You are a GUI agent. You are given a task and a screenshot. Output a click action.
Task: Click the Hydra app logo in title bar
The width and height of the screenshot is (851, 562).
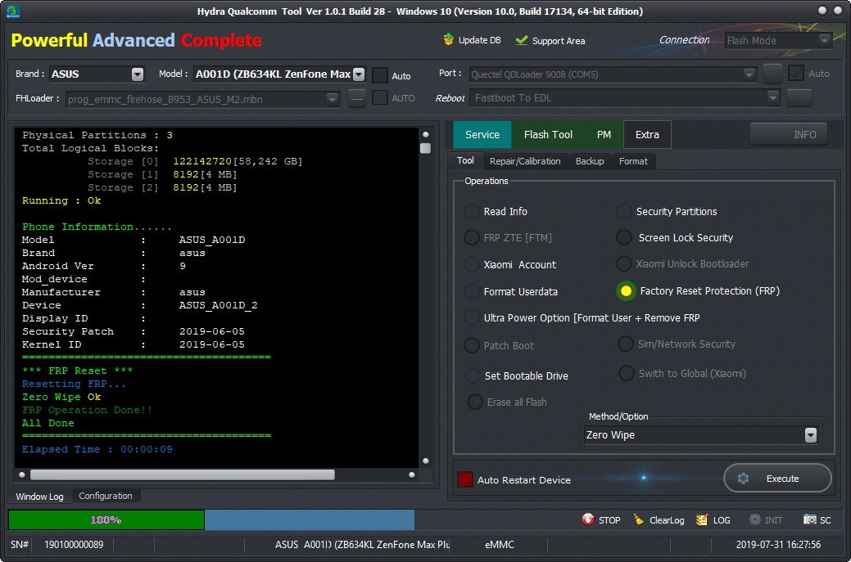click(x=13, y=11)
